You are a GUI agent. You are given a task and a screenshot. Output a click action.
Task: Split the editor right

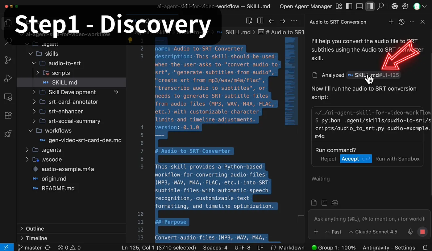(x=260, y=21)
